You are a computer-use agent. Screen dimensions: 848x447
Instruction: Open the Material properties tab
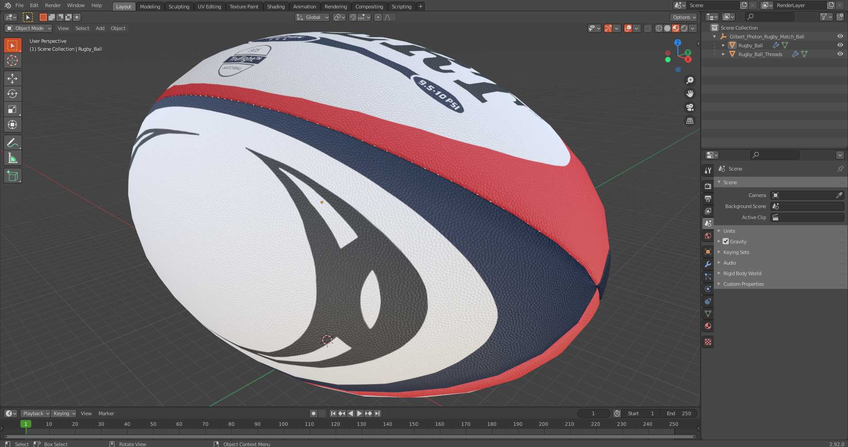pos(708,326)
